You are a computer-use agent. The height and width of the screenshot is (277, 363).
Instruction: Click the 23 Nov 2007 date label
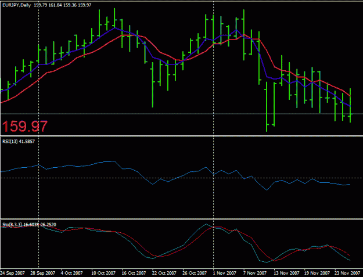[x=347, y=273]
